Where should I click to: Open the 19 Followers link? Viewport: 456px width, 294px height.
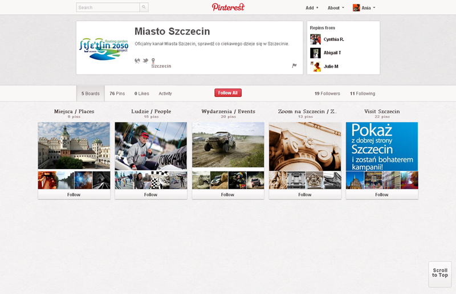pos(327,93)
